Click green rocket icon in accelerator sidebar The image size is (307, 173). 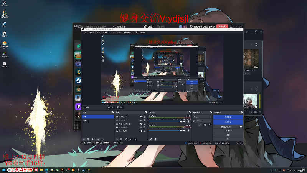[x=78, y=46]
